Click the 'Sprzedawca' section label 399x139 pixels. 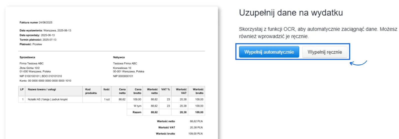[27, 57]
